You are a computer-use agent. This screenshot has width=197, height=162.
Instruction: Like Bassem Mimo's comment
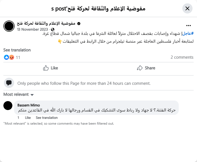click(x=28, y=118)
